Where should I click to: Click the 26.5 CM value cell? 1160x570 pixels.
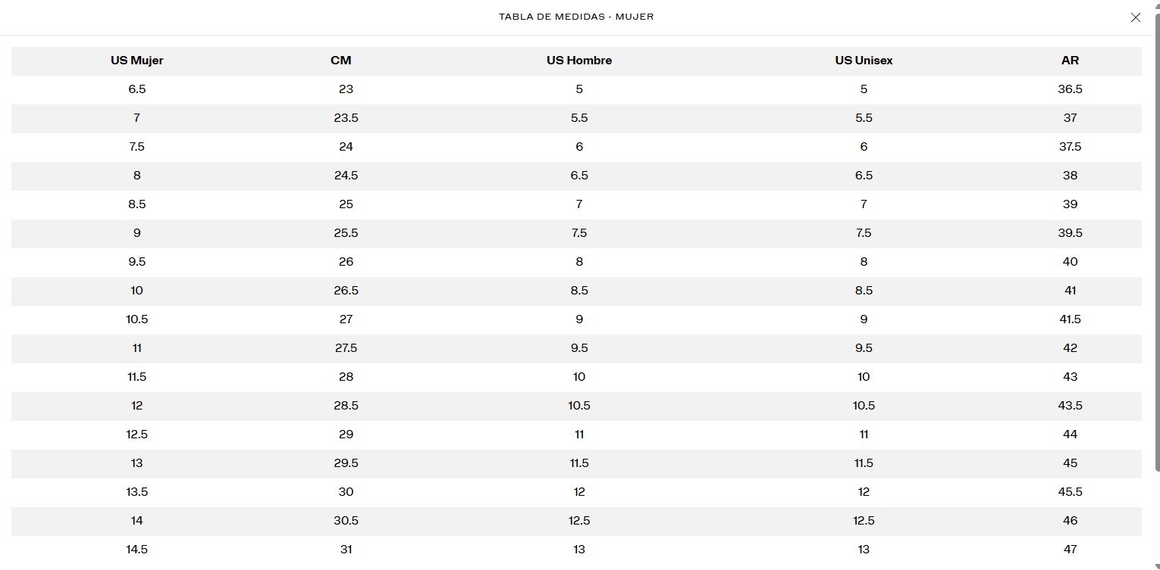pyautogui.click(x=346, y=291)
